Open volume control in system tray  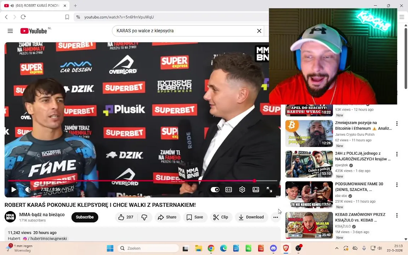pos(380,248)
